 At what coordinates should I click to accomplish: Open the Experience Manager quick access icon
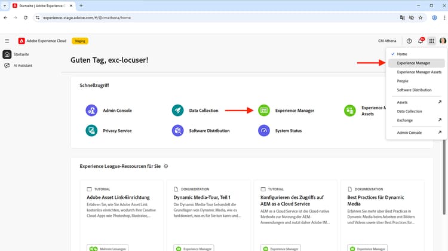point(264,111)
